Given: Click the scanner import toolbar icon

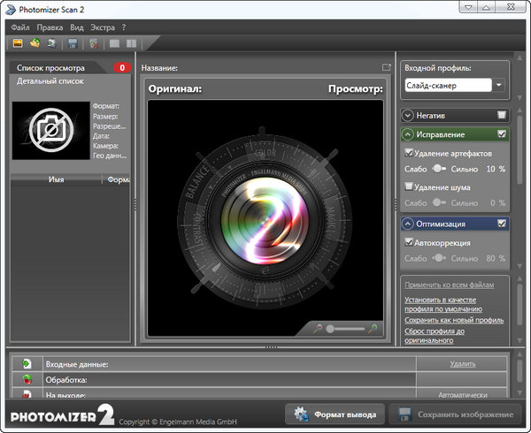Looking at the screenshot, I should (x=51, y=43).
